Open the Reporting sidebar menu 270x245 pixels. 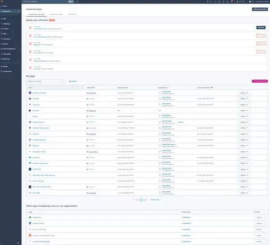tap(6, 59)
